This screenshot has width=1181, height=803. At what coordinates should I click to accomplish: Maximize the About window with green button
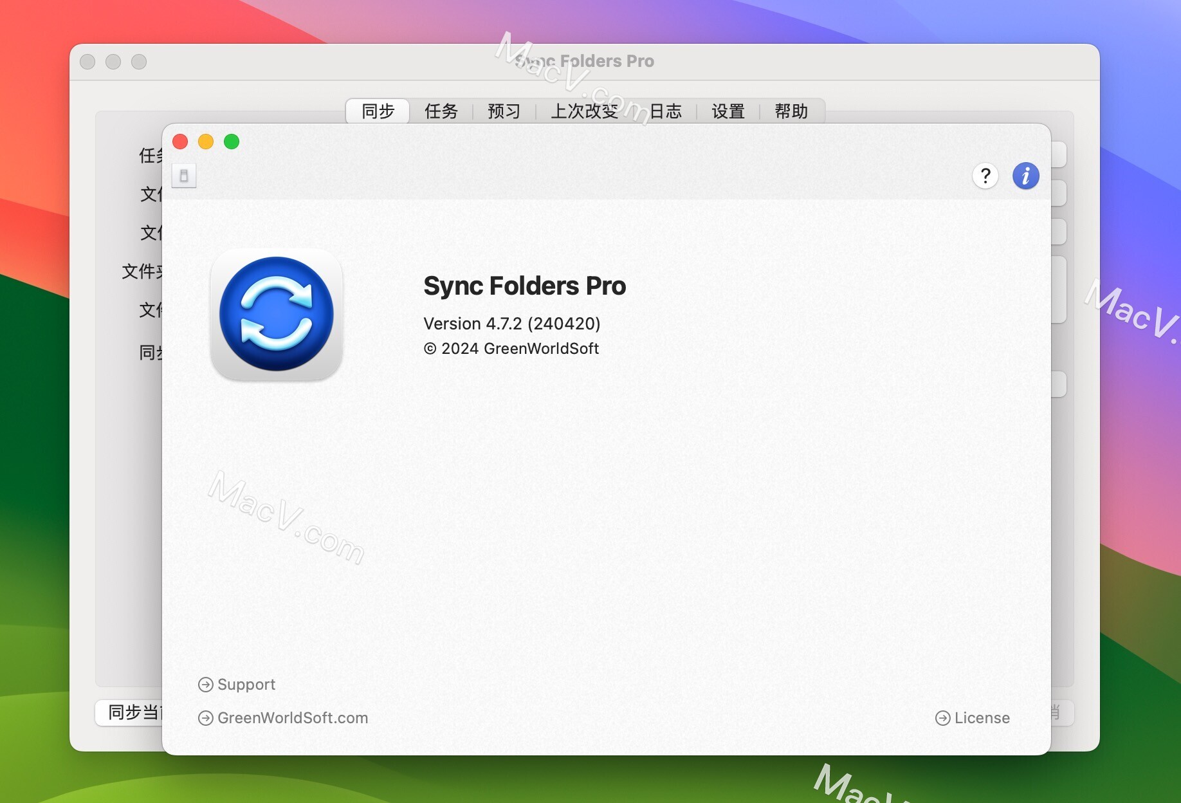coord(232,142)
